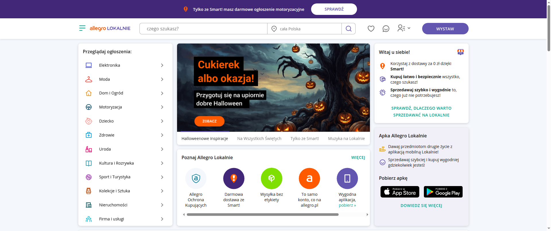Click the cała Polska location field

click(x=304, y=29)
